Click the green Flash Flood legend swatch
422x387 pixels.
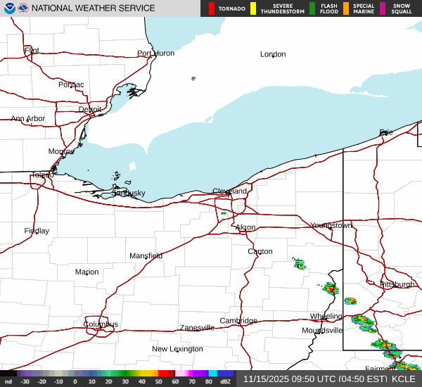312,8
